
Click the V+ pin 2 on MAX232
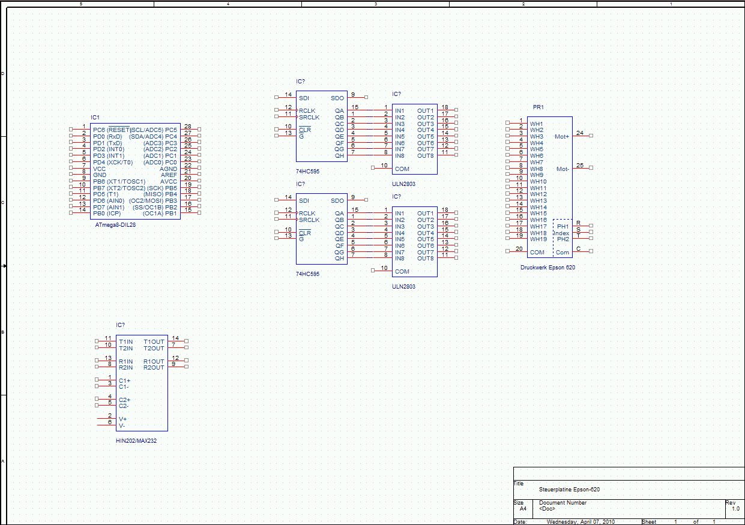[106, 418]
